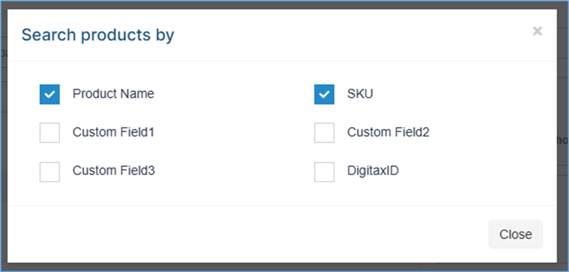Viewport: 569px width, 272px height.
Task: Click the Close button in footer
Action: pos(516,234)
